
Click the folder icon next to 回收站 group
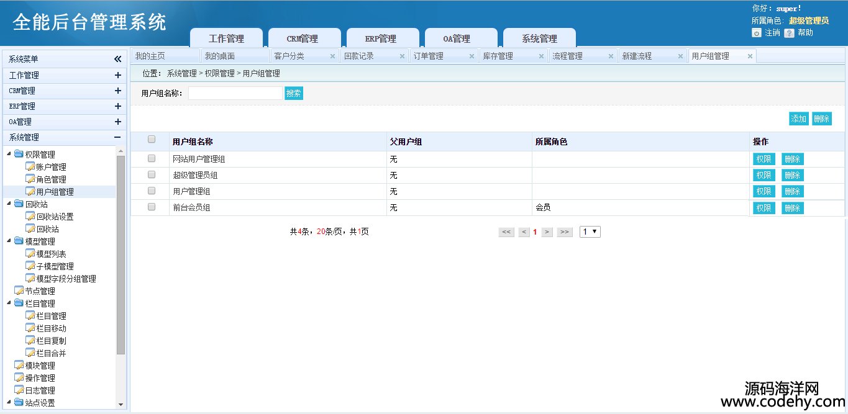pyautogui.click(x=19, y=204)
